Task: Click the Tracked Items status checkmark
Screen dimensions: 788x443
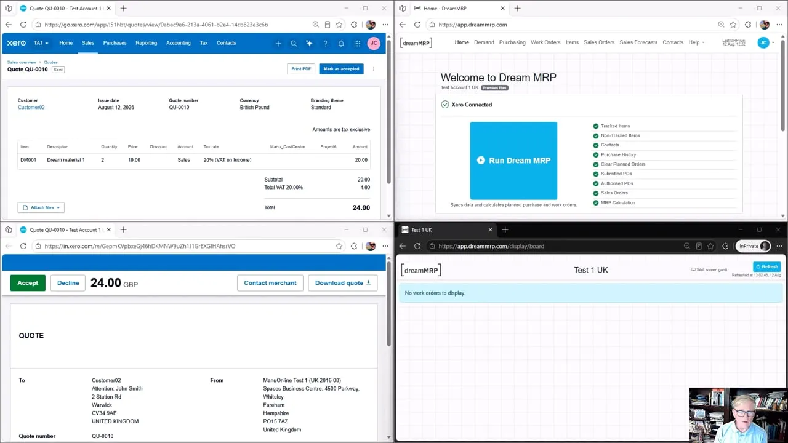Action: [x=596, y=126]
